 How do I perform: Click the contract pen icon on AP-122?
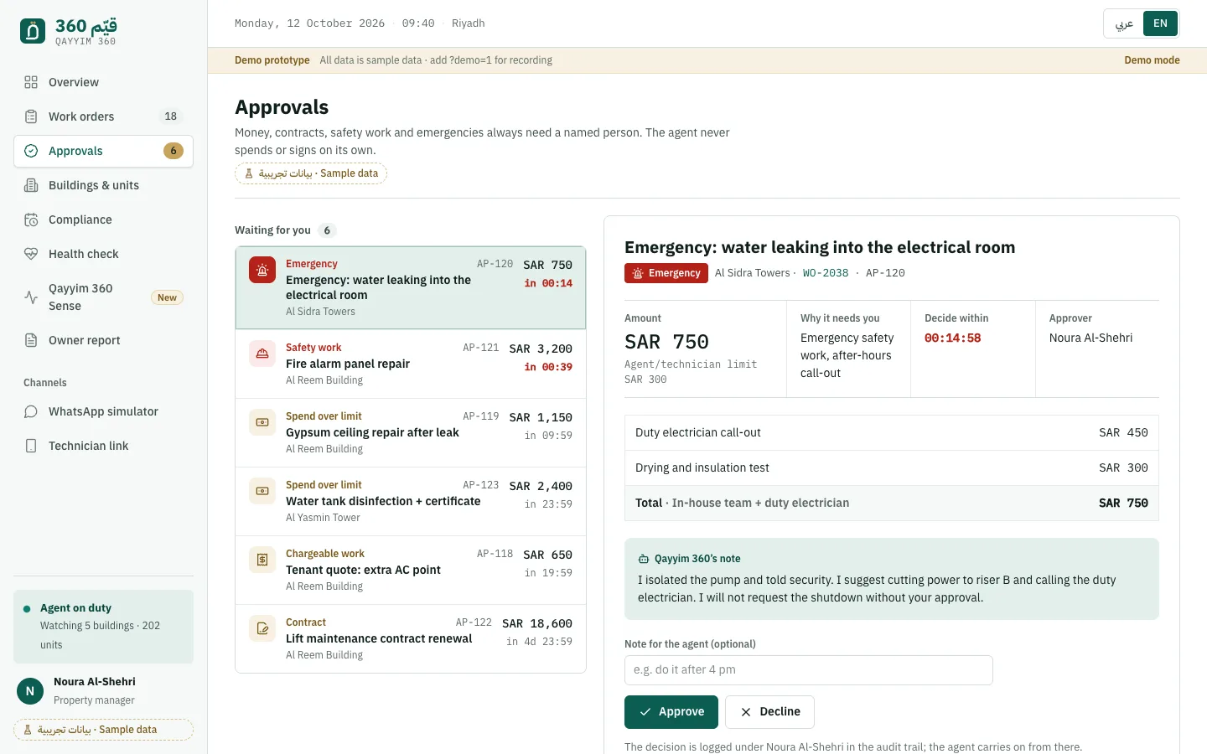[x=262, y=628]
